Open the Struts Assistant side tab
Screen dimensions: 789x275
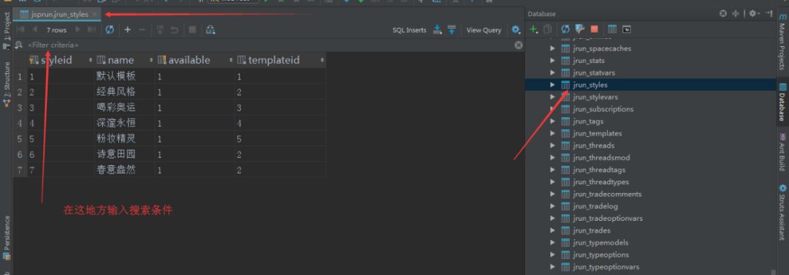(x=782, y=212)
